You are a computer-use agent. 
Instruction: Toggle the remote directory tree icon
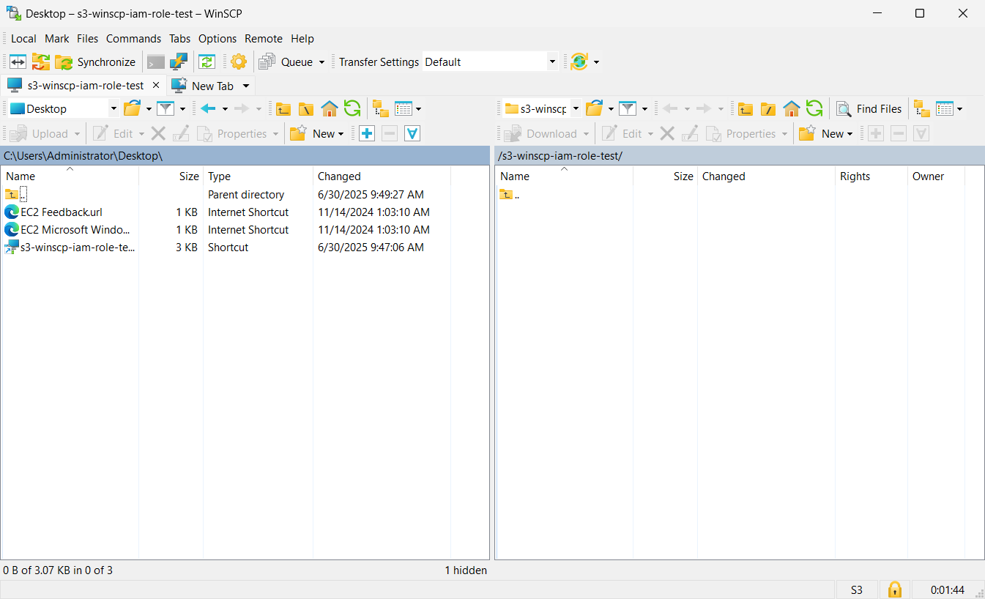[922, 109]
